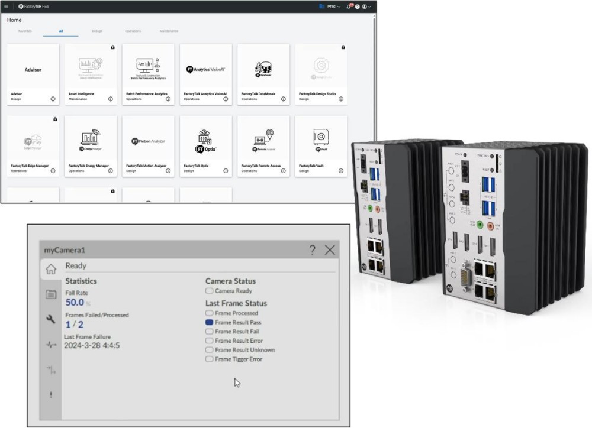592x428 pixels.
Task: Click the 1 / 2 frames value
Action: (75, 325)
